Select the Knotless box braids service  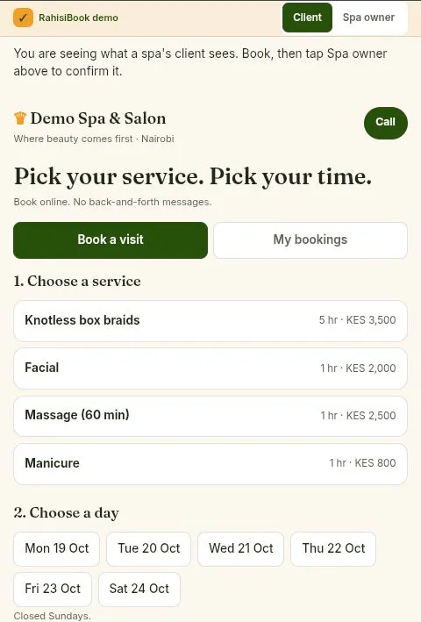coord(210,320)
